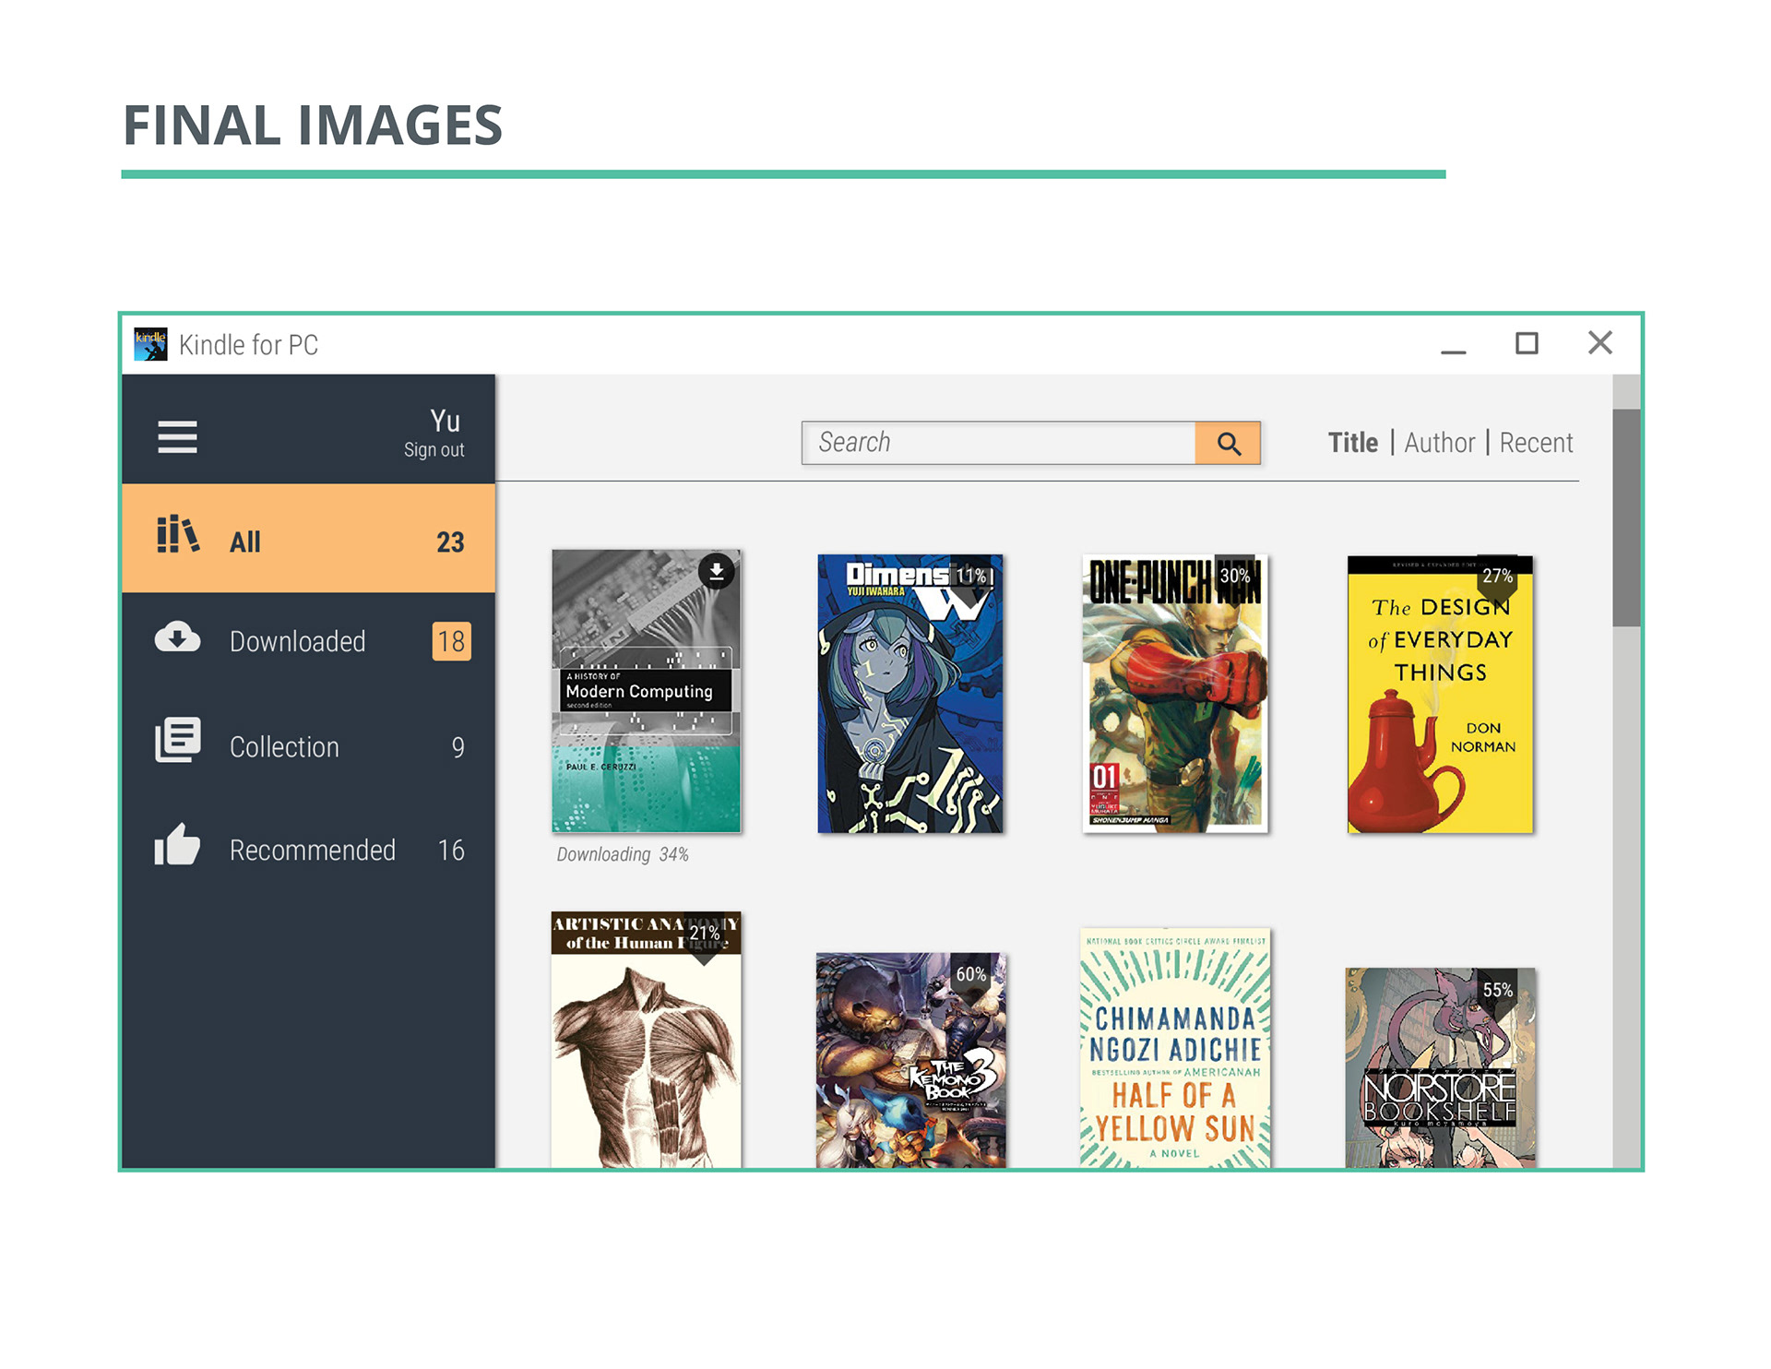
Task: Open Half of a Yellow Sun book
Action: [x=1174, y=1047]
